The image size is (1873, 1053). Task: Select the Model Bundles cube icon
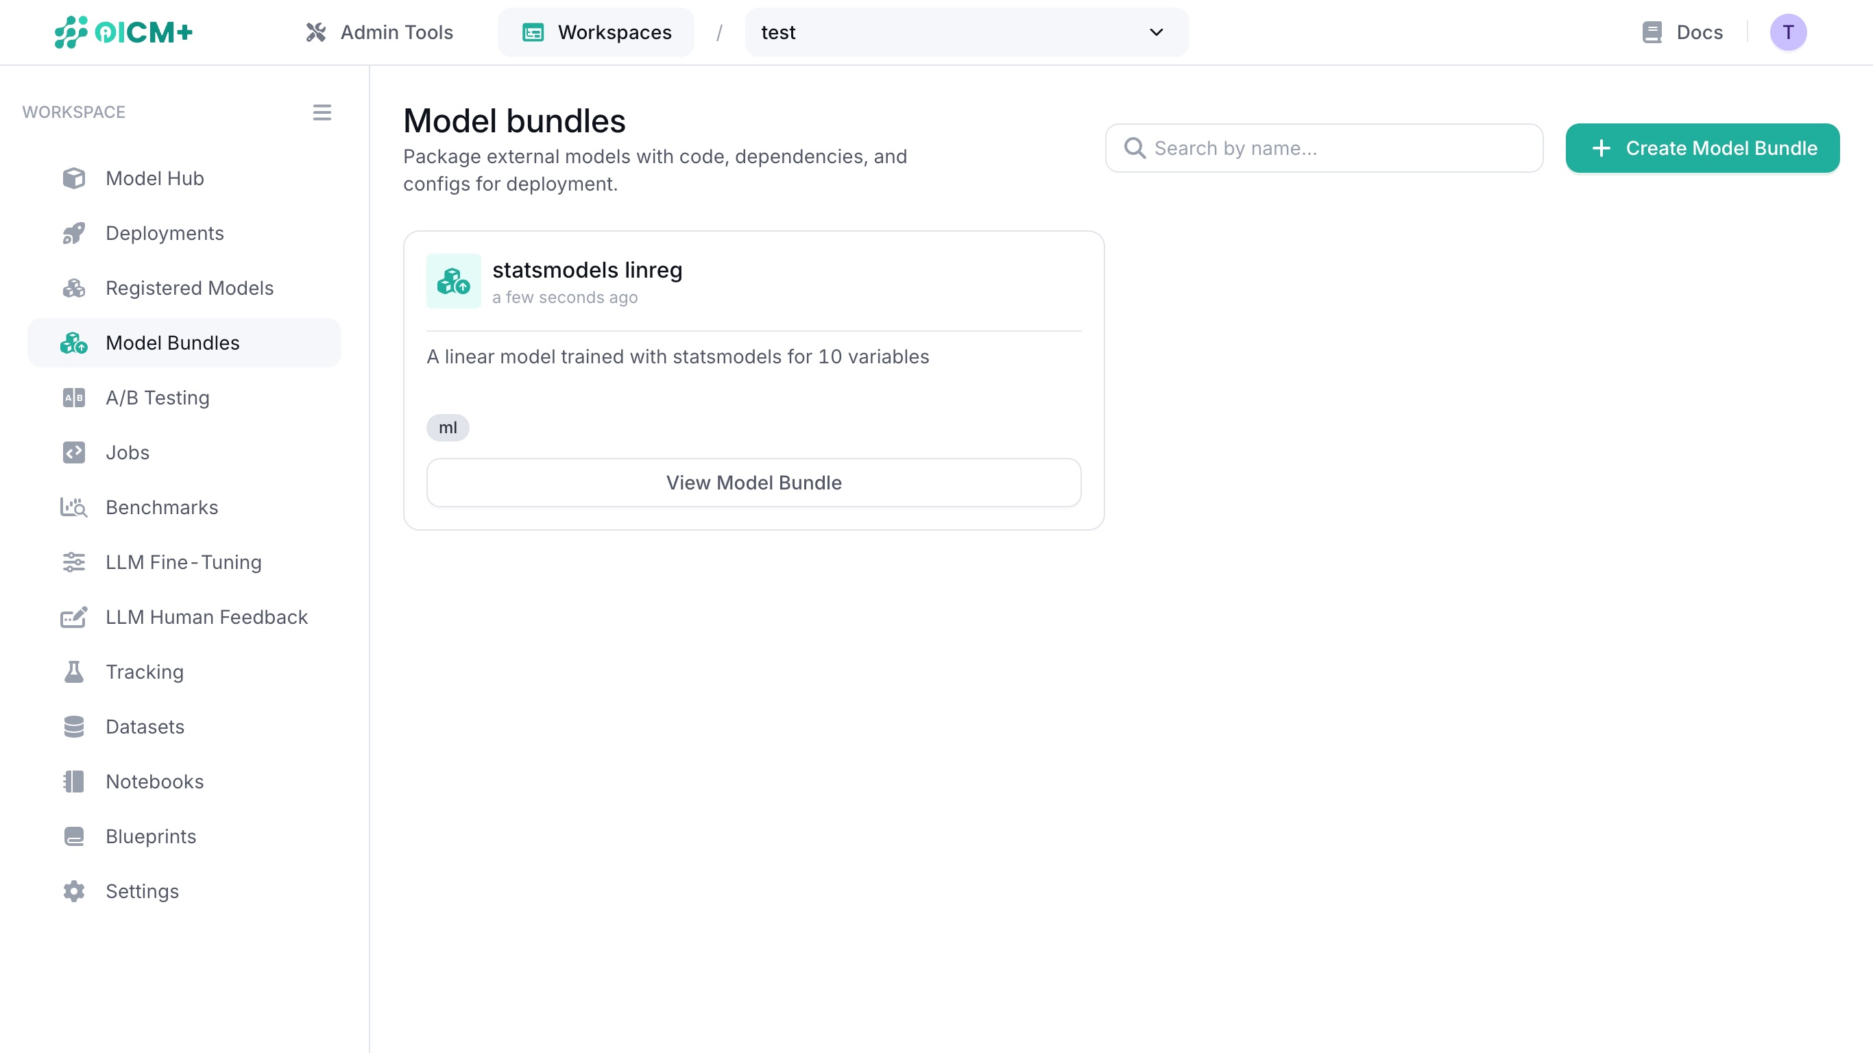coord(73,343)
